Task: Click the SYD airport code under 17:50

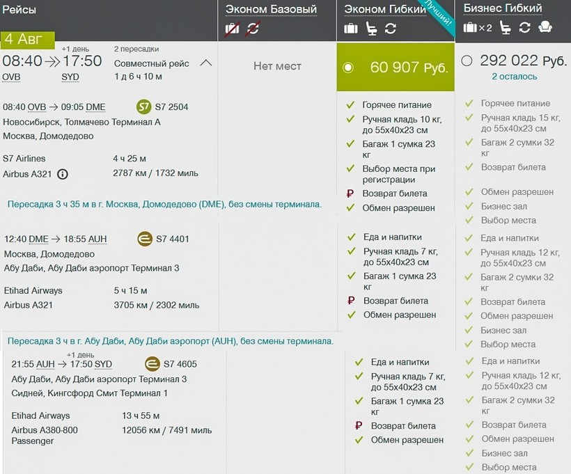Action: pos(70,77)
